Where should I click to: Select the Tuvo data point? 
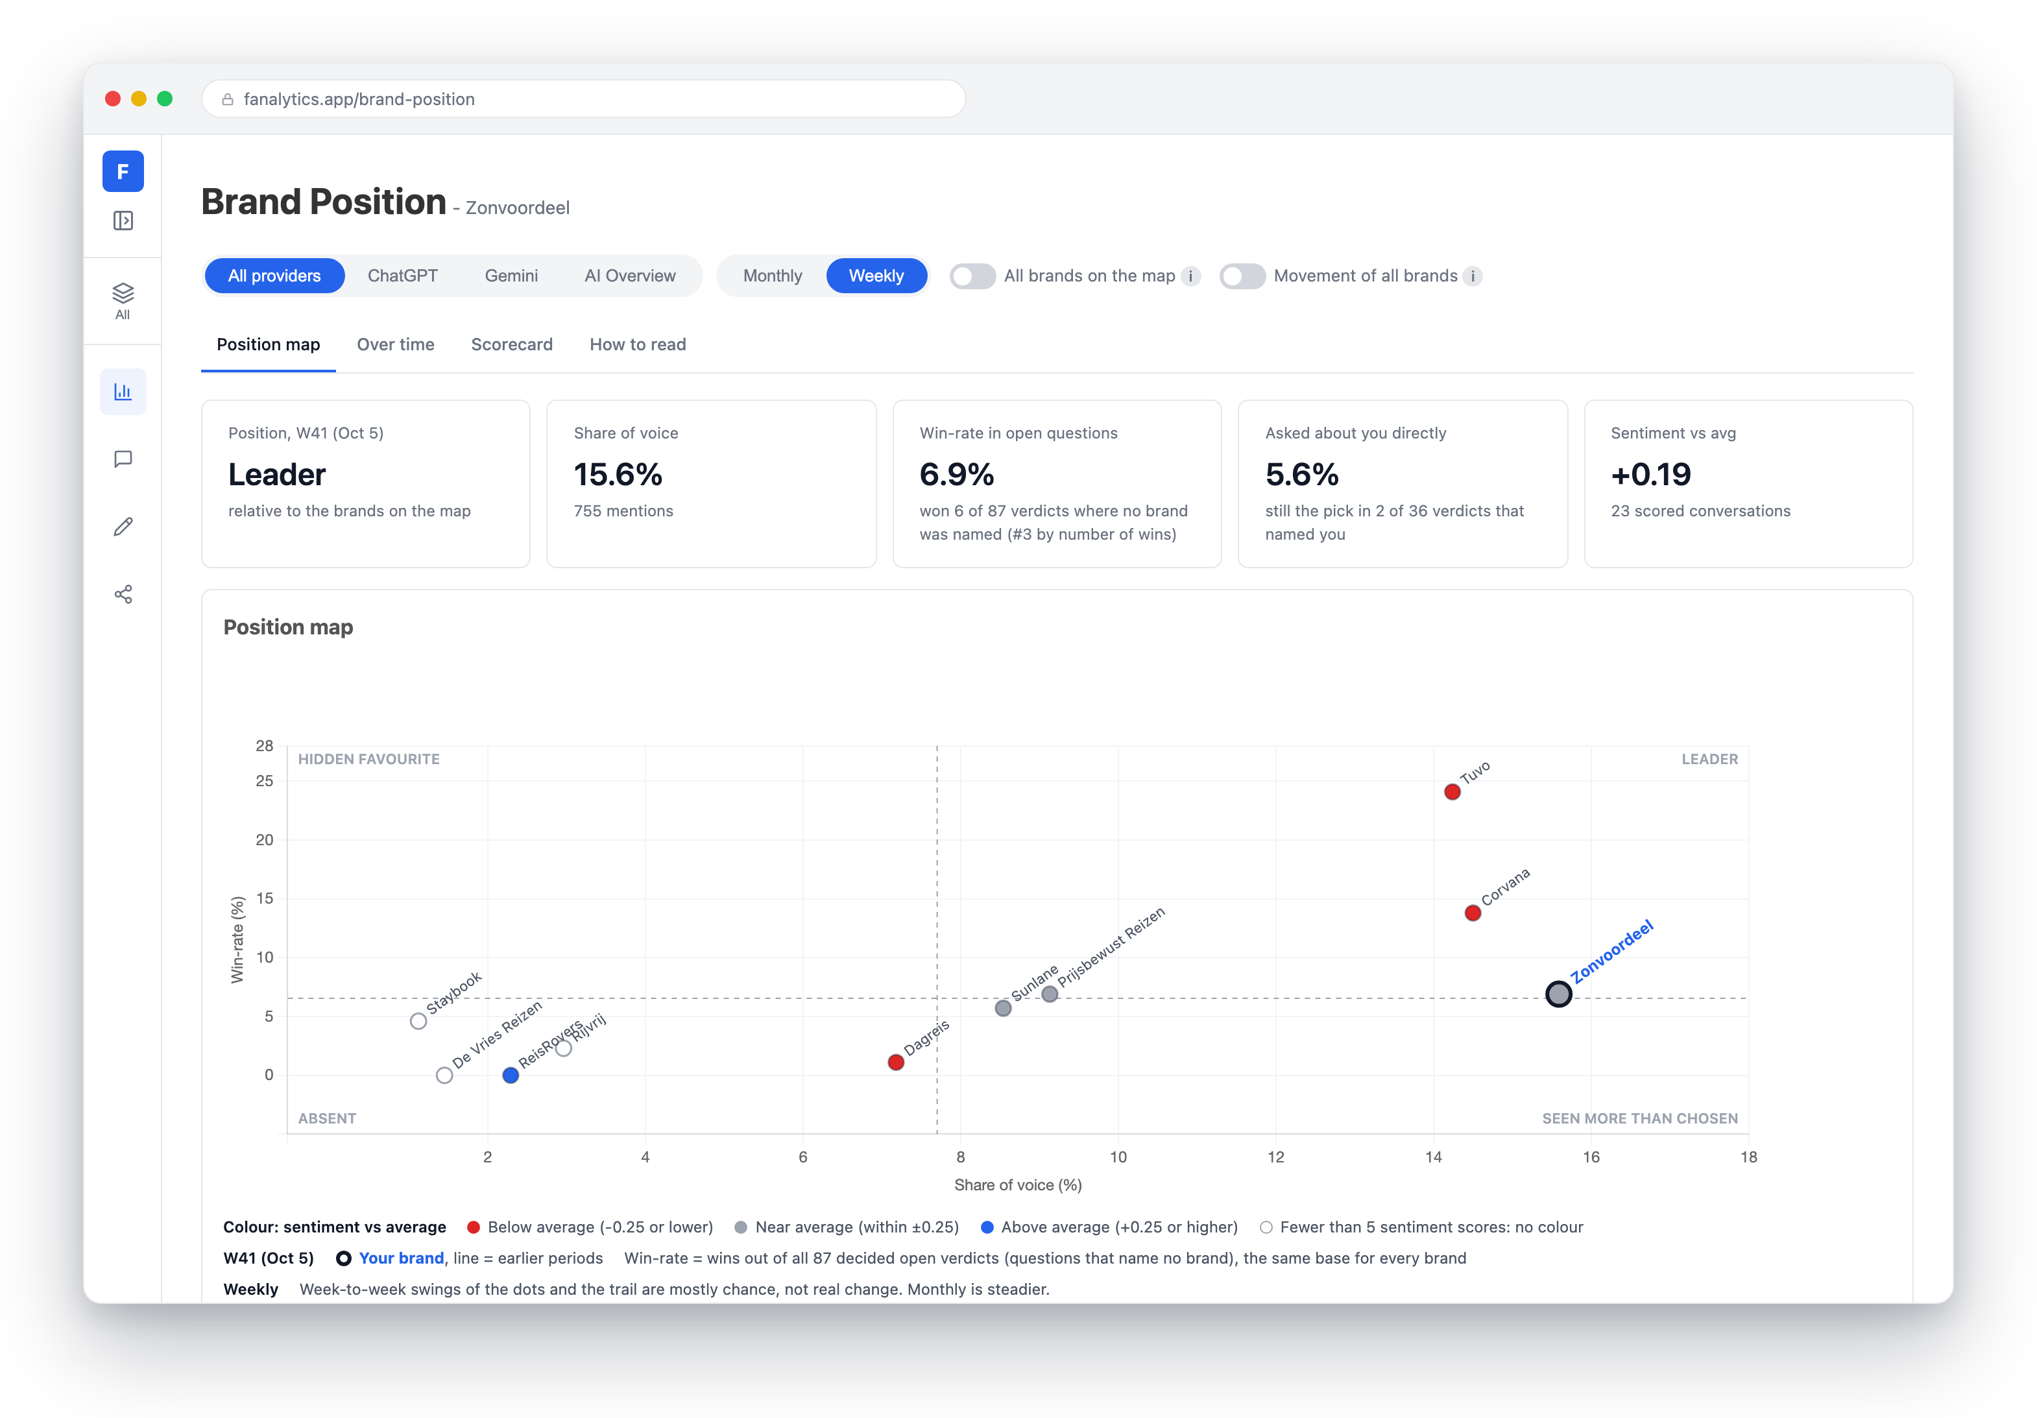point(1452,791)
